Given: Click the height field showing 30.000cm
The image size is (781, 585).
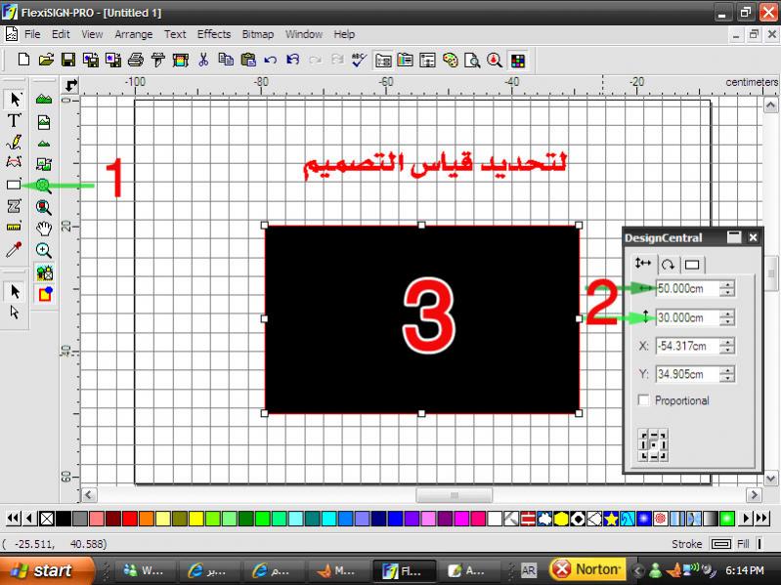Looking at the screenshot, I should (686, 317).
